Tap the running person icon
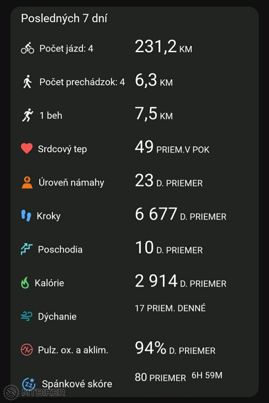269x403 pixels. point(27,115)
